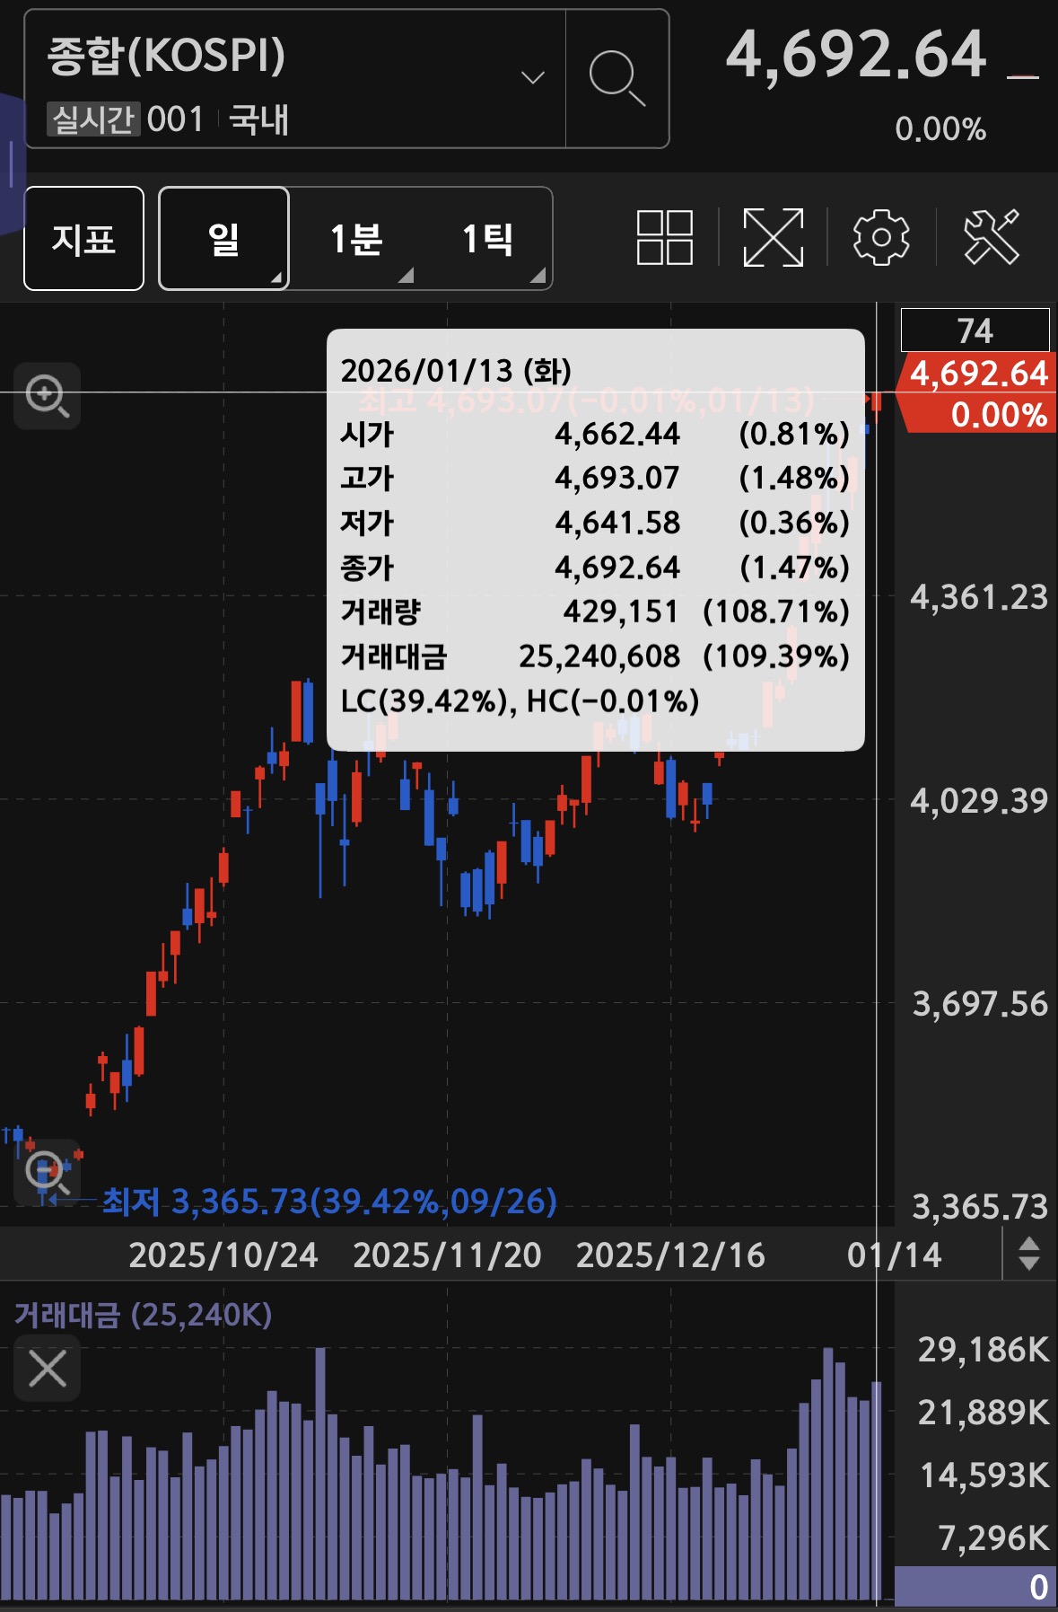Click the 국내 market label

pos(258,119)
